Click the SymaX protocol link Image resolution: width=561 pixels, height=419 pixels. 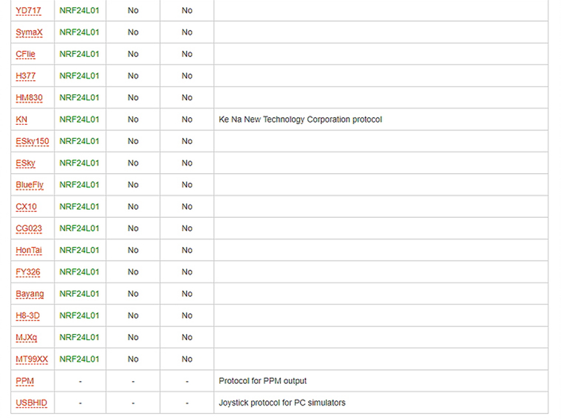29,32
